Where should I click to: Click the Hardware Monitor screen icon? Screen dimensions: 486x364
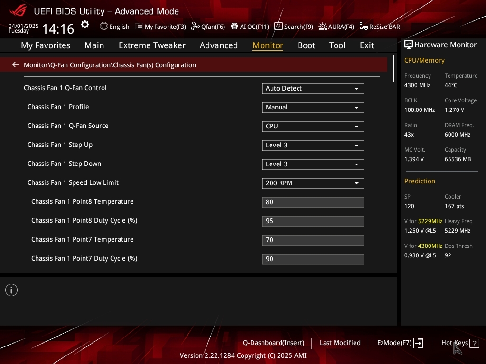click(x=409, y=45)
